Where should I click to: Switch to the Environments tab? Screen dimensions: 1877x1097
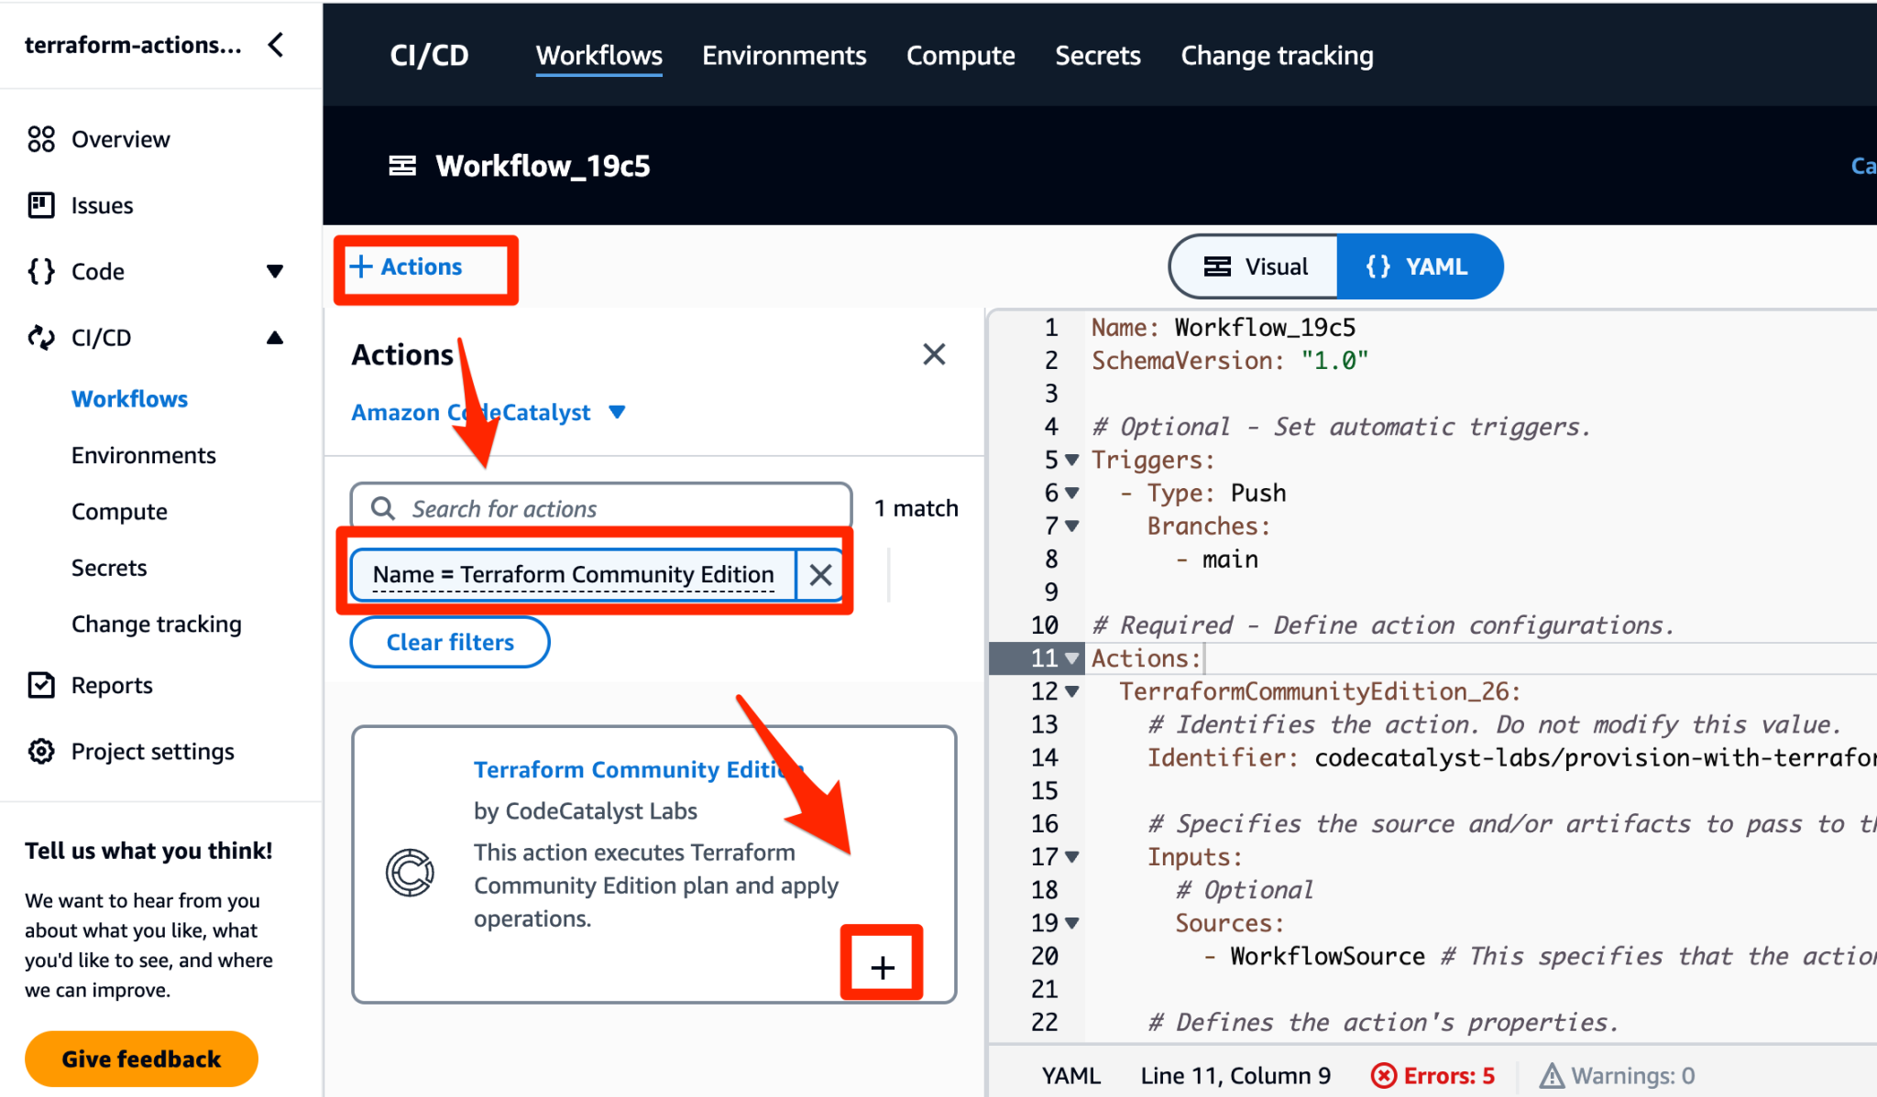[784, 55]
